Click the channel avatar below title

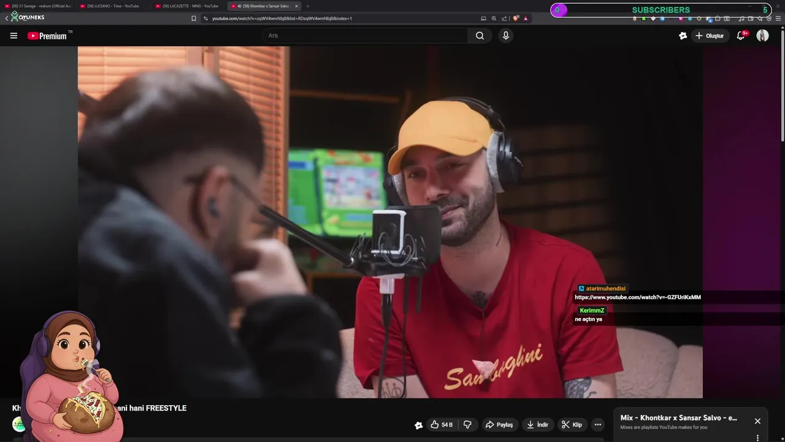point(19,425)
